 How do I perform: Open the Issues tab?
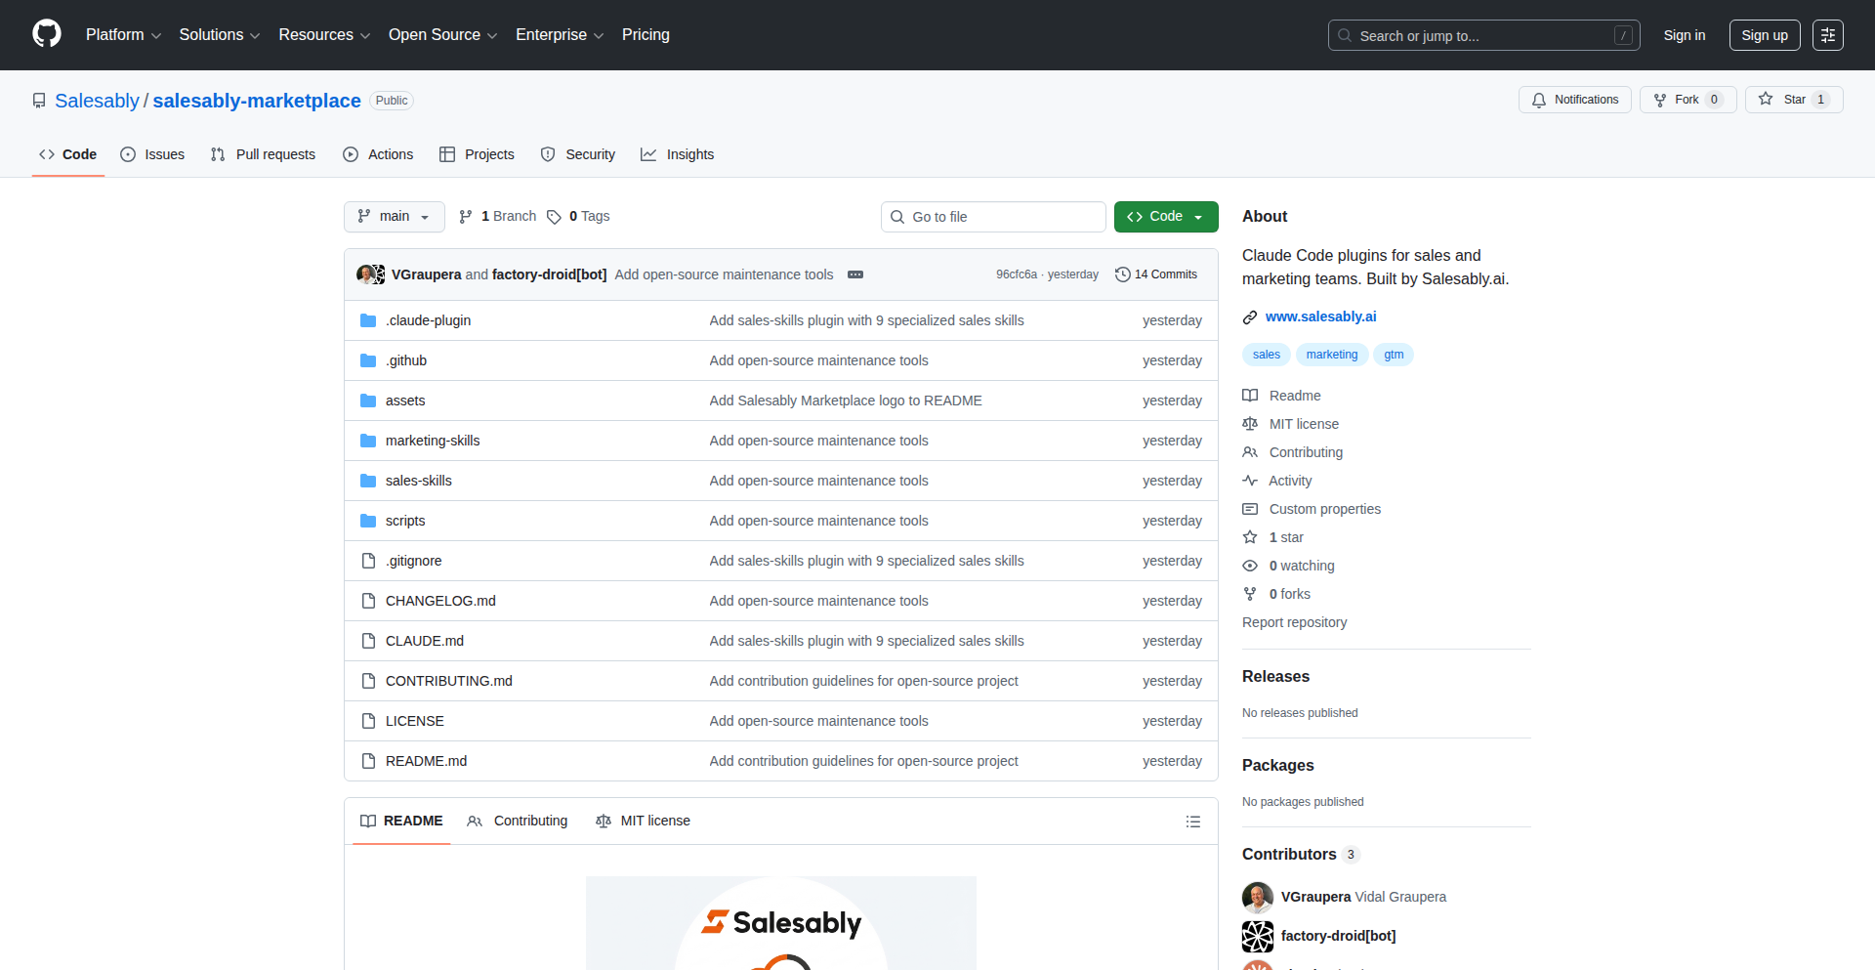pyautogui.click(x=152, y=154)
